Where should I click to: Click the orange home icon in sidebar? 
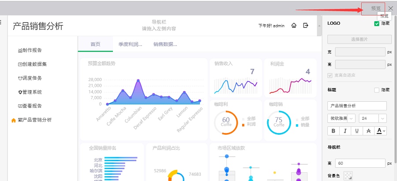click(x=13, y=120)
